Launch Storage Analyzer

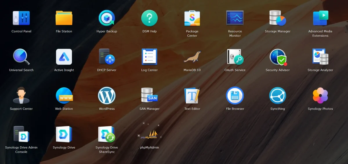320,57
